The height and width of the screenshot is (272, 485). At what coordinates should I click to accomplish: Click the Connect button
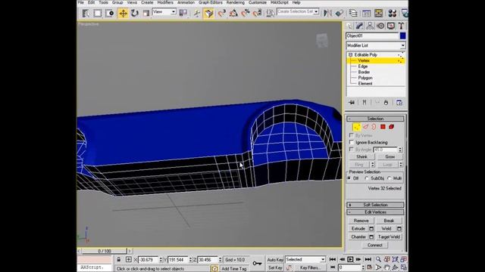[x=374, y=245]
